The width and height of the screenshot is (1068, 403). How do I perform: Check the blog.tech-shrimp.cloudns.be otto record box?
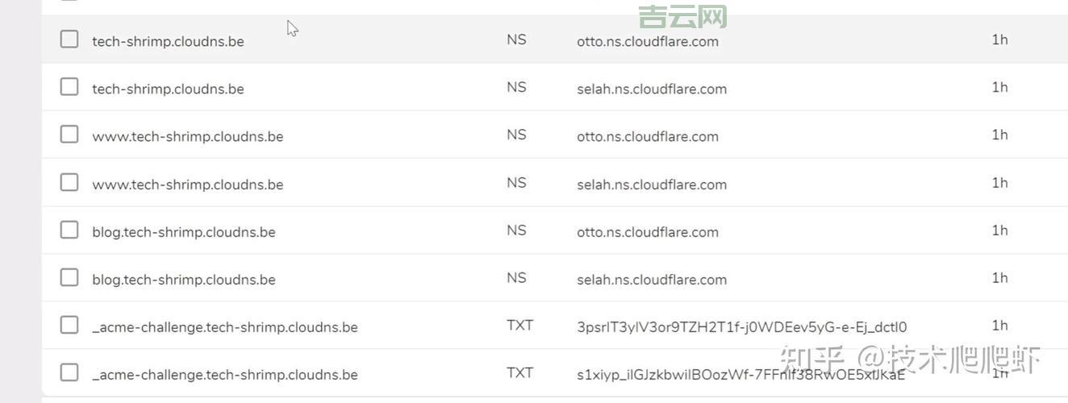[69, 231]
